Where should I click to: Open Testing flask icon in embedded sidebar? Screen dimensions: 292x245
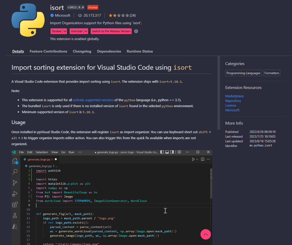tap(15, 215)
